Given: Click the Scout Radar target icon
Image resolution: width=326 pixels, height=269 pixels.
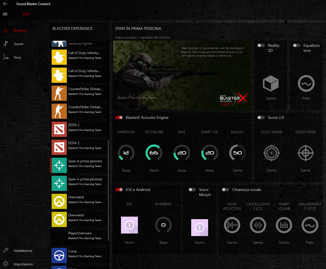Looking at the screenshot, I should coord(271,153).
